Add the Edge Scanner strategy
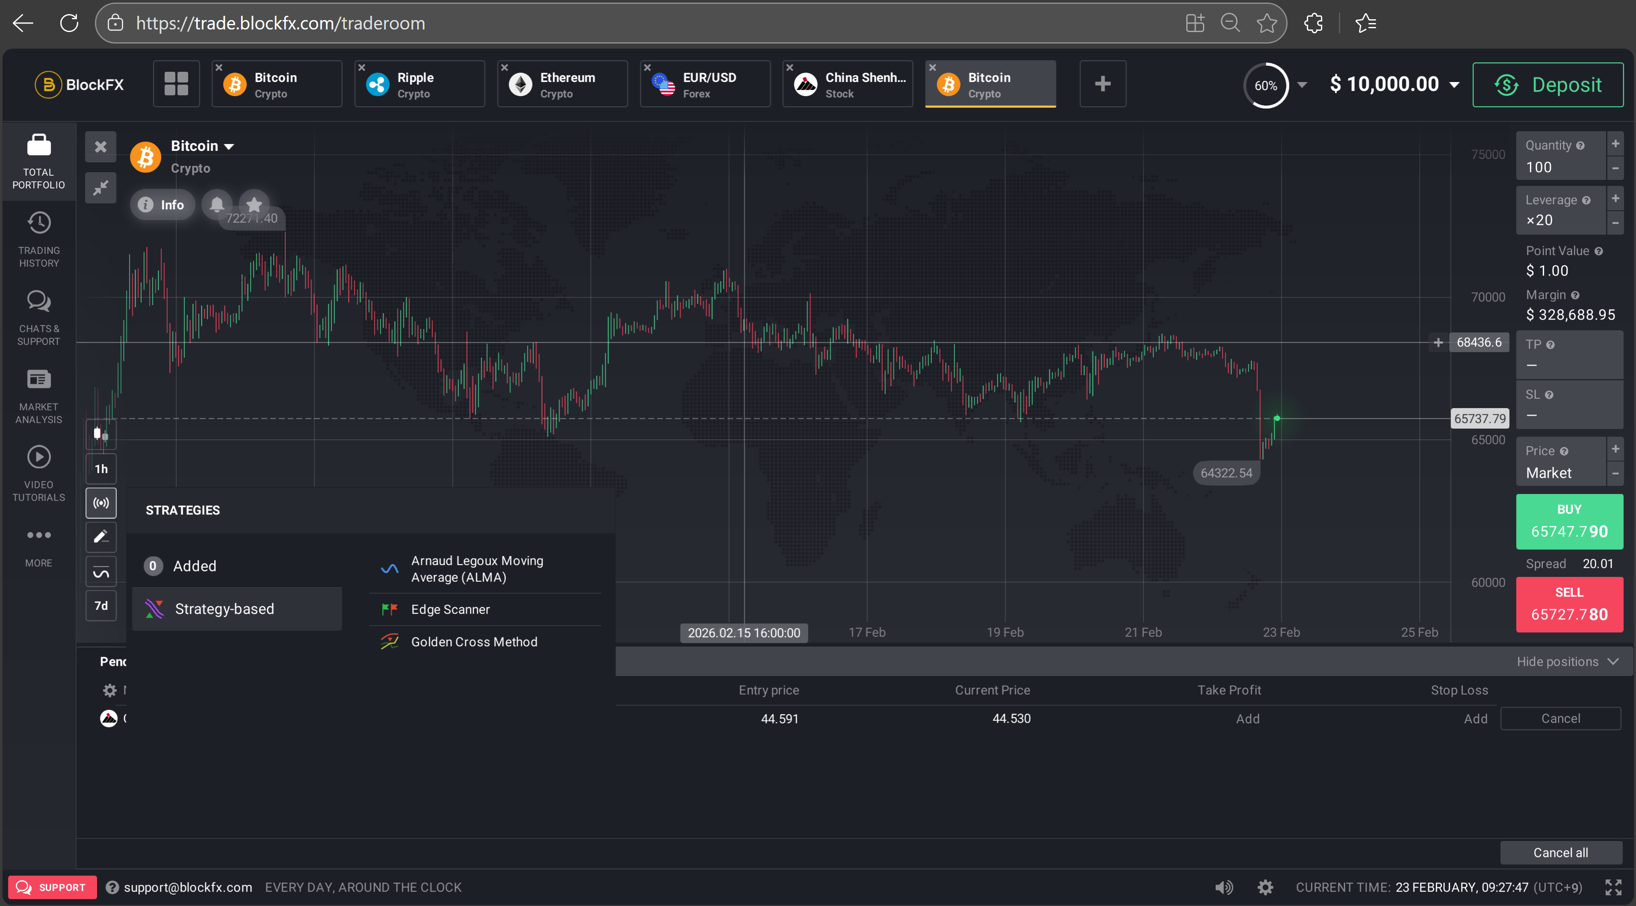The height and width of the screenshot is (906, 1636). [x=485, y=609]
